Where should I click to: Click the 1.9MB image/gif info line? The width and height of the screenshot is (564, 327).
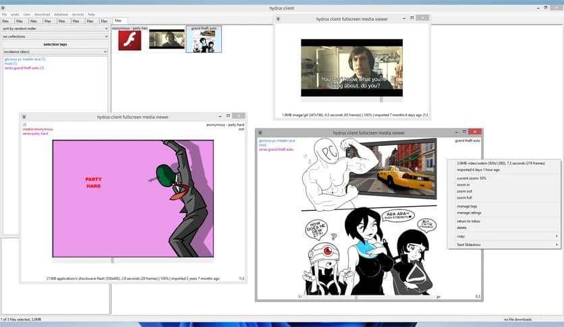(351, 116)
